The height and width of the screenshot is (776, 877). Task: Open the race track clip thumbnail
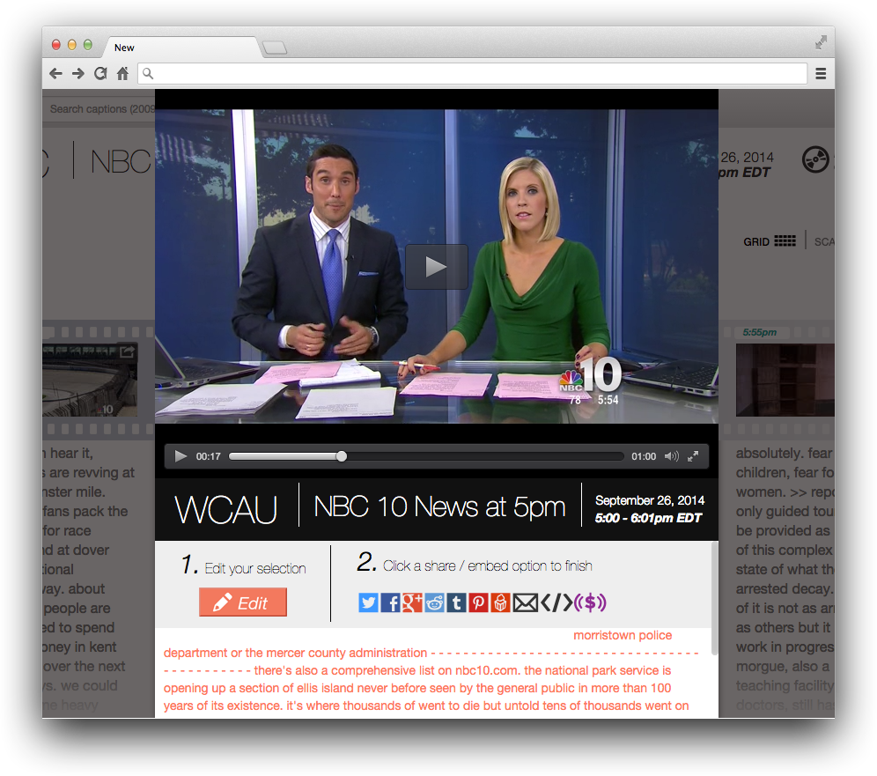(x=90, y=381)
